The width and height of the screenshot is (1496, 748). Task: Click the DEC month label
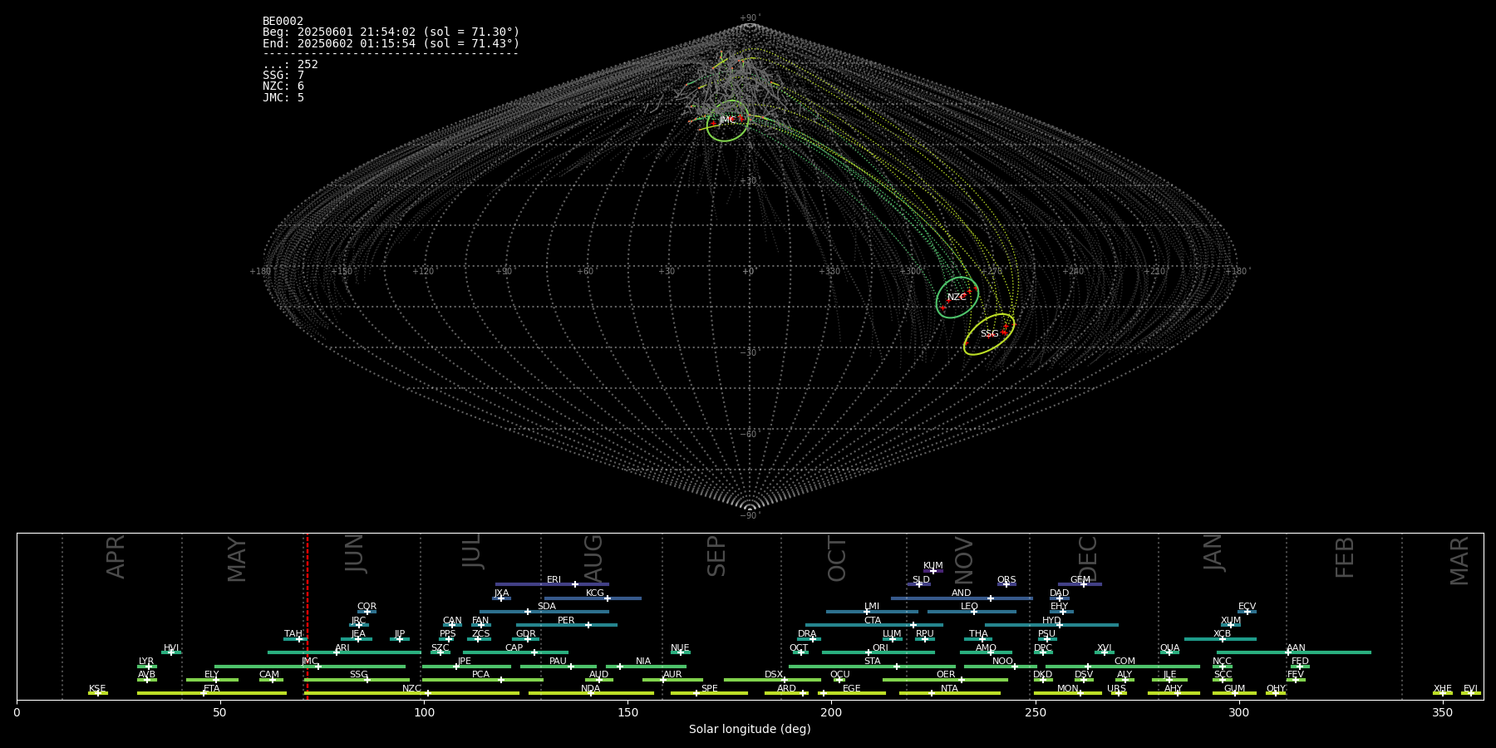(1088, 558)
